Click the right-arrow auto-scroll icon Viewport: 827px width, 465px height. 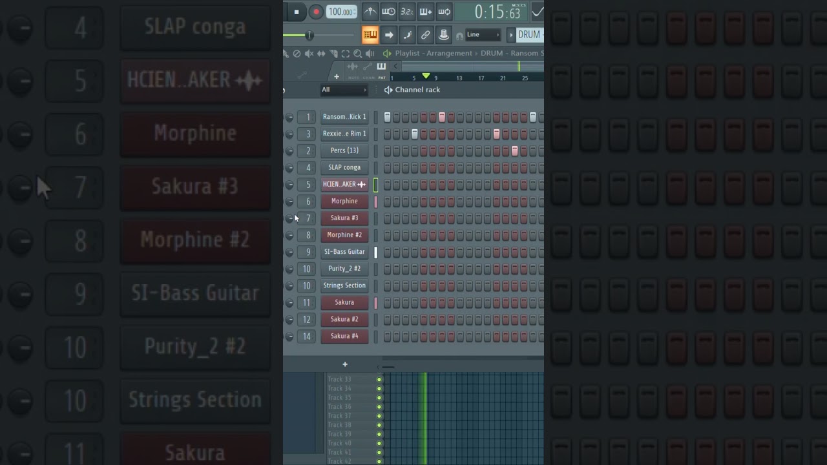(x=389, y=35)
